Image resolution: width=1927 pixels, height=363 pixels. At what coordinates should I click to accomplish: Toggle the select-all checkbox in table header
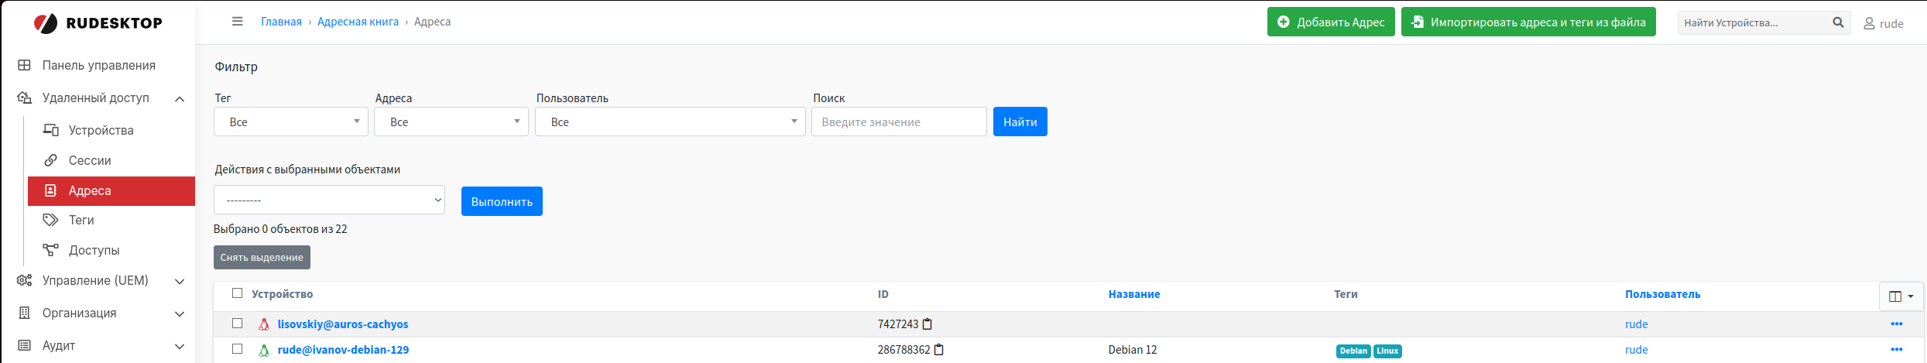tap(238, 293)
